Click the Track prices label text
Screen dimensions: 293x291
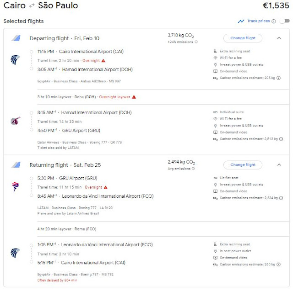[x=258, y=21]
